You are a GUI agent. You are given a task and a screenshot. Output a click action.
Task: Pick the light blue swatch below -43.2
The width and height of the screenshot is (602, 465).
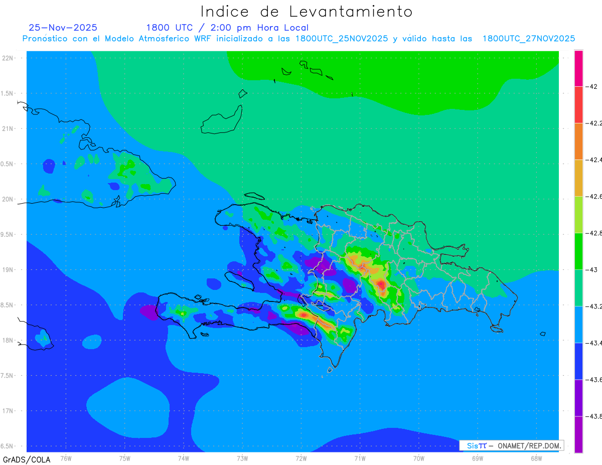click(x=578, y=324)
